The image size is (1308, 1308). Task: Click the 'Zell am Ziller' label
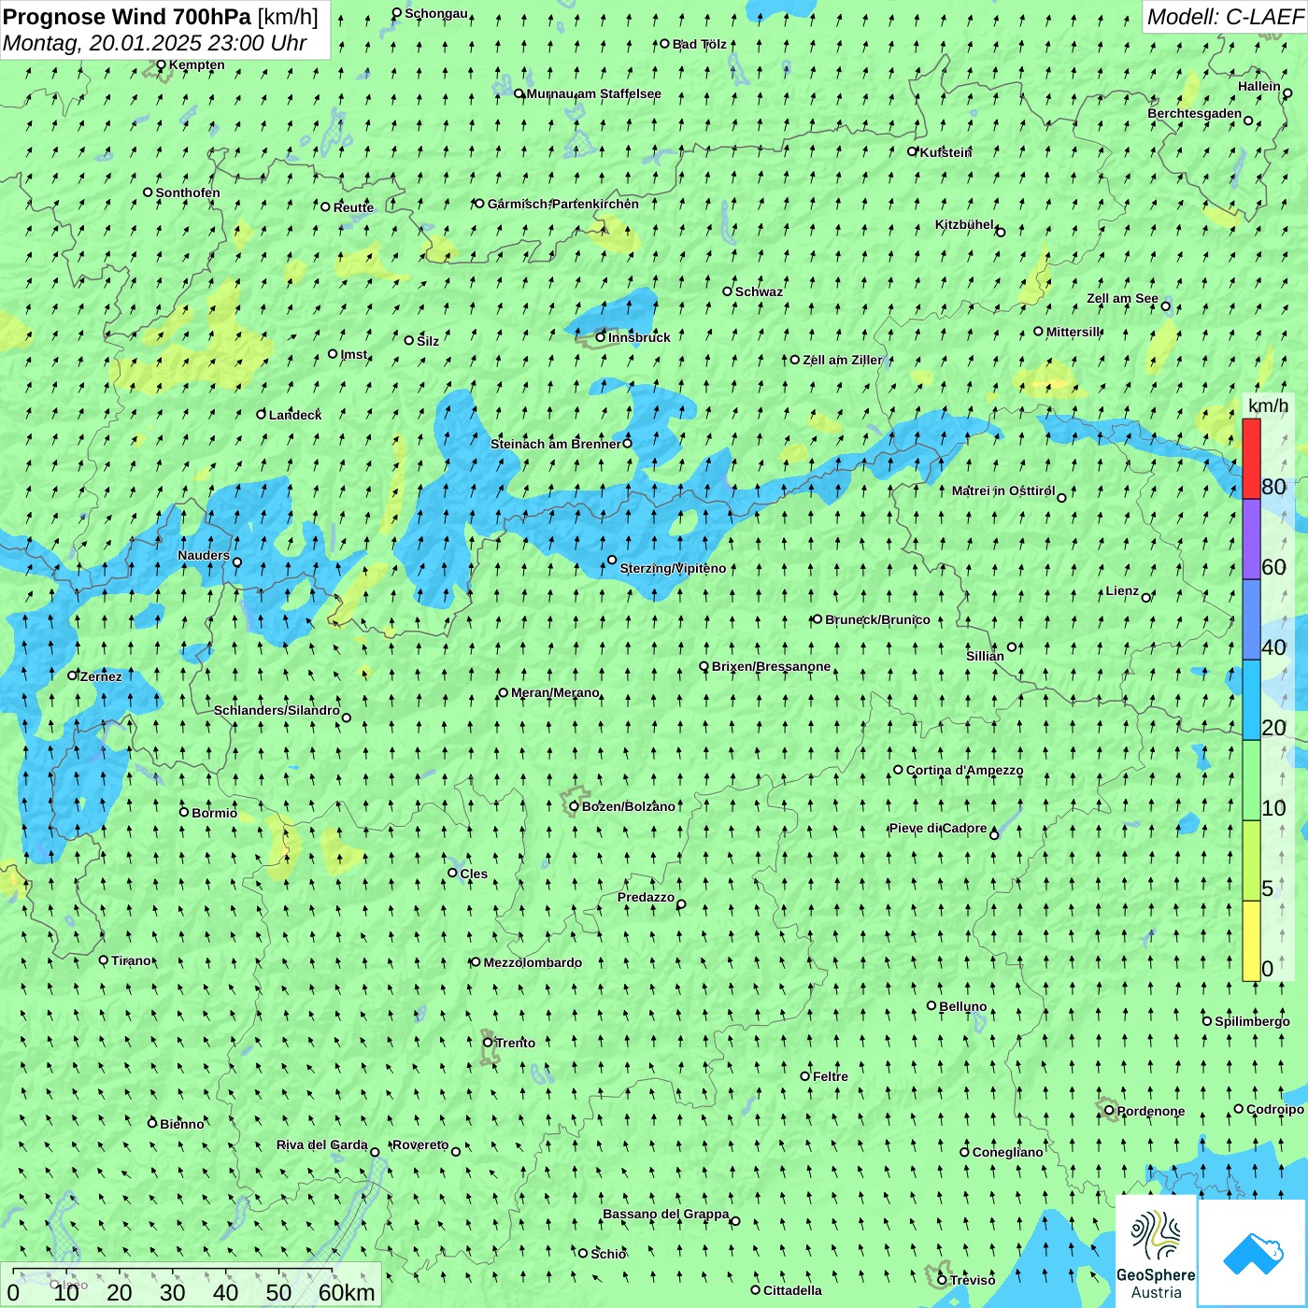[842, 360]
